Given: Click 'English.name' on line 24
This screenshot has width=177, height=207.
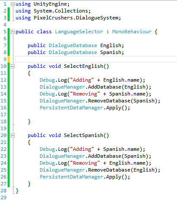Looking at the screenshot, I should point(127,163).
